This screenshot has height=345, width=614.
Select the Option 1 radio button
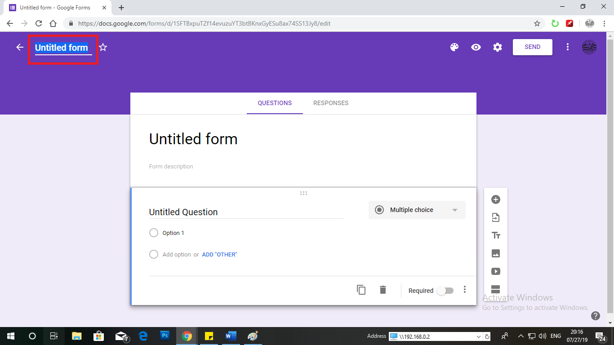point(153,233)
